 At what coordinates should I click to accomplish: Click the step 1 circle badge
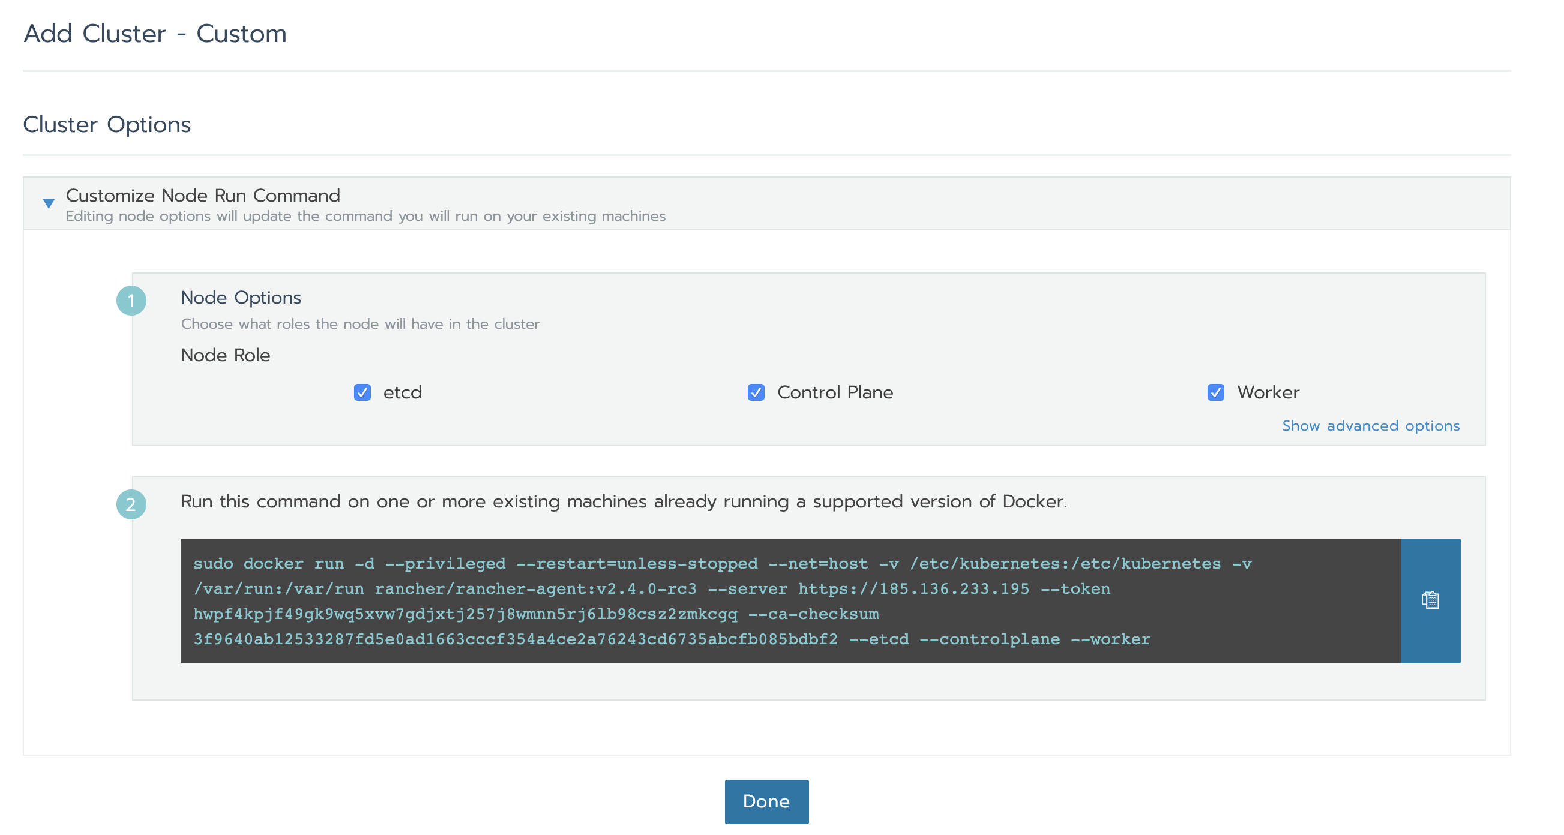pyautogui.click(x=131, y=301)
